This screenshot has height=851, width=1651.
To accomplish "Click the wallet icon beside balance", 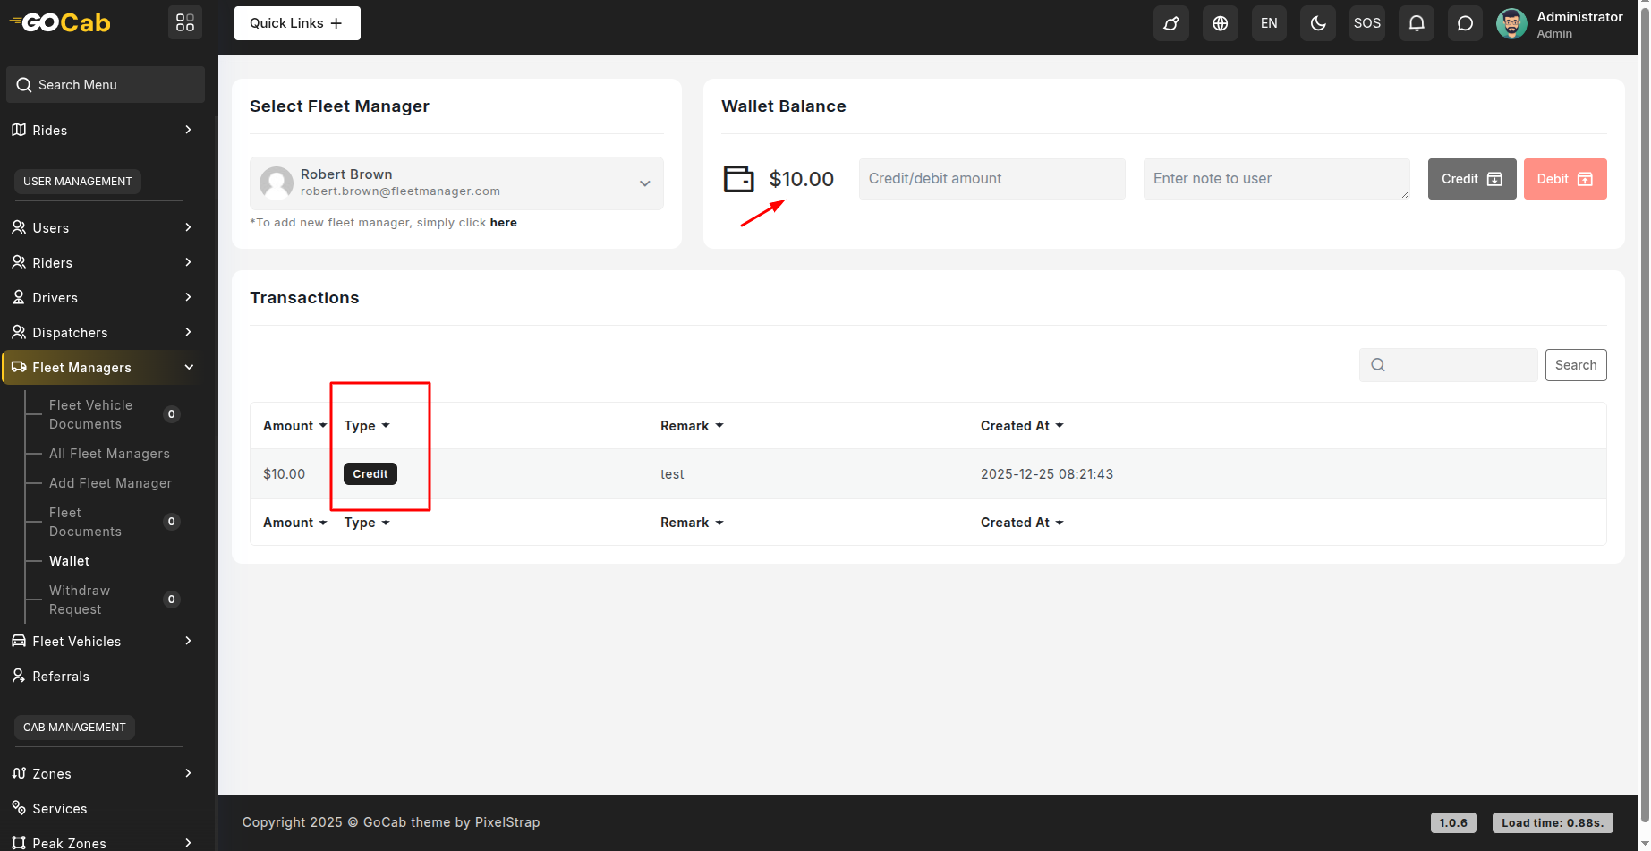I will pos(738,179).
